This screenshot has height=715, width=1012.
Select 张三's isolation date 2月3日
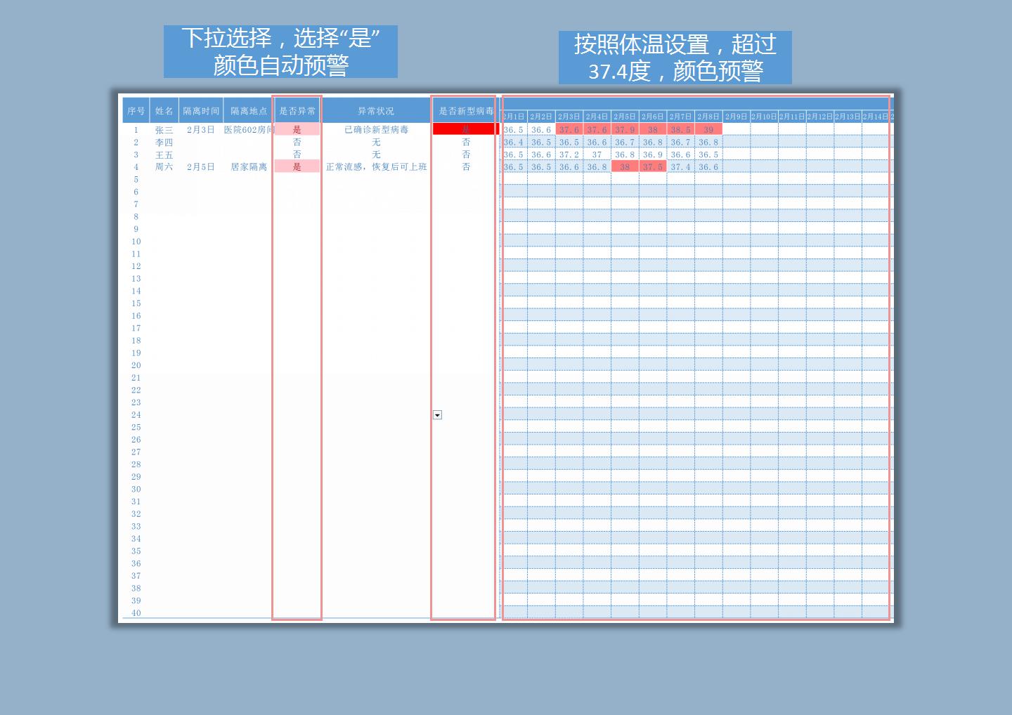click(201, 130)
